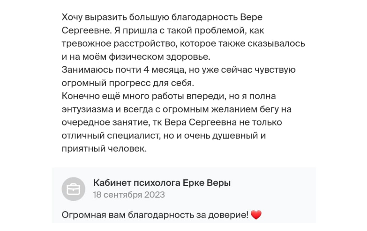Click the date 18 сентября 2023
This screenshot has height=231, width=367.
pyautogui.click(x=129, y=195)
